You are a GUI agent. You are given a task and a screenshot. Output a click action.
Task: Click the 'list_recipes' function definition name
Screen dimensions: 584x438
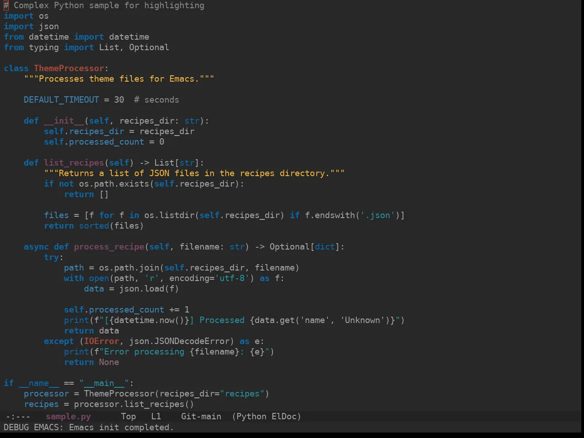tap(74, 162)
